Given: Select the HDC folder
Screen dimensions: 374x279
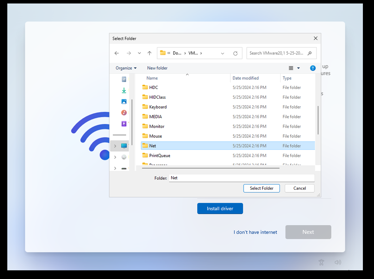Looking at the screenshot, I should pos(153,88).
